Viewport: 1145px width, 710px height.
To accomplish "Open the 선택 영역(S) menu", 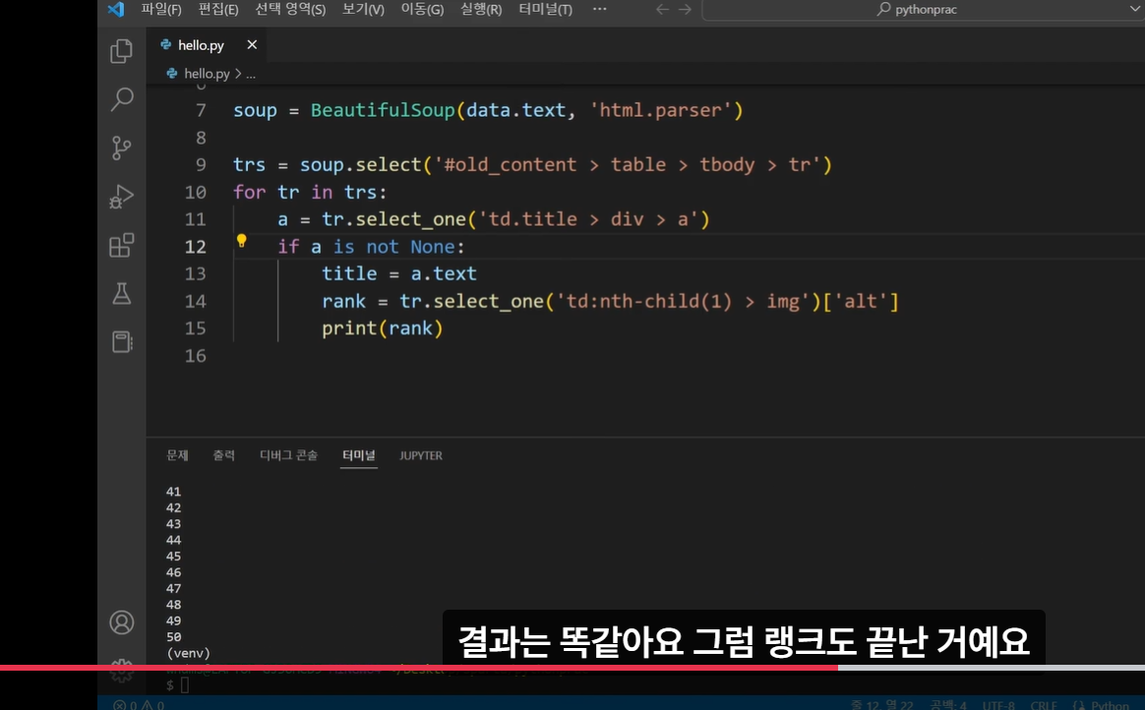I will pyautogui.click(x=290, y=10).
